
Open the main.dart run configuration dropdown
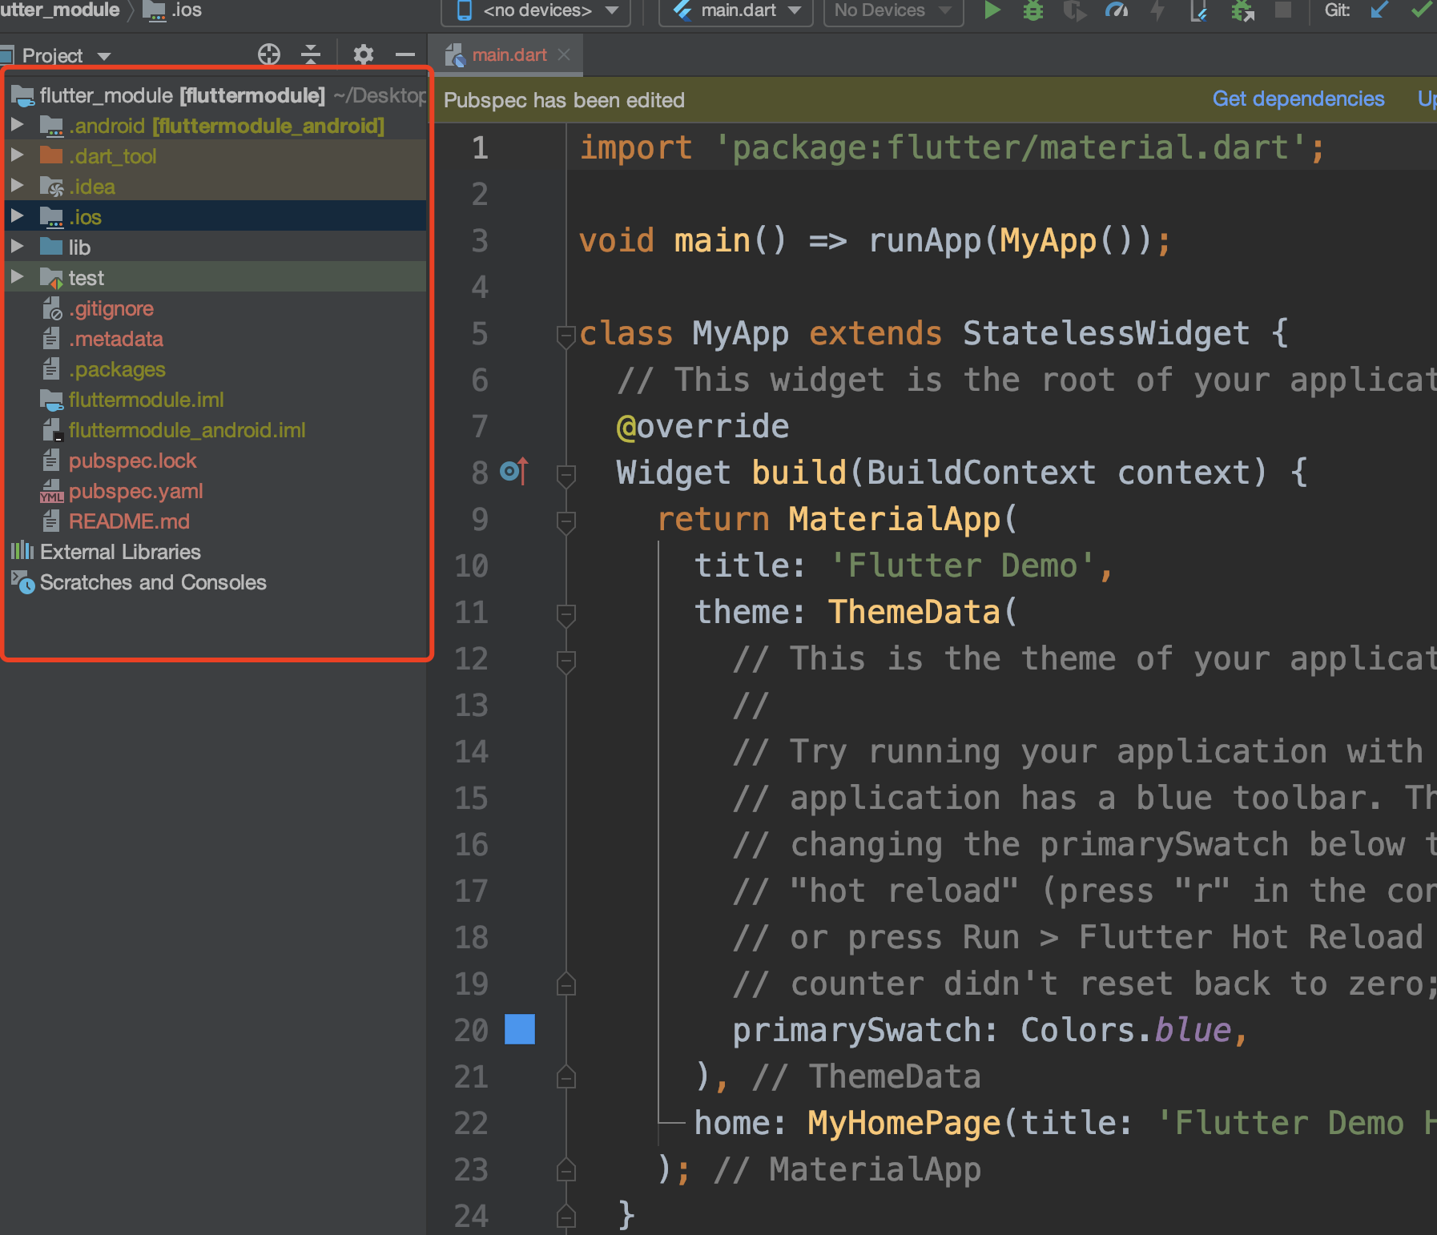736,11
